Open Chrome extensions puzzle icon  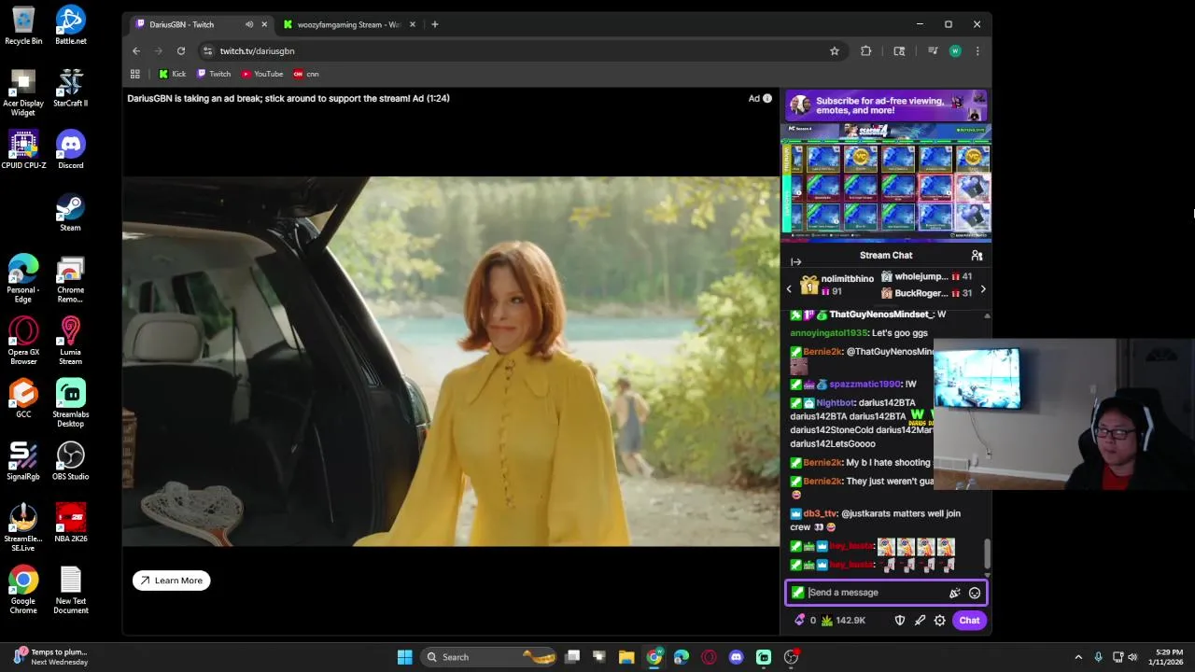point(866,51)
